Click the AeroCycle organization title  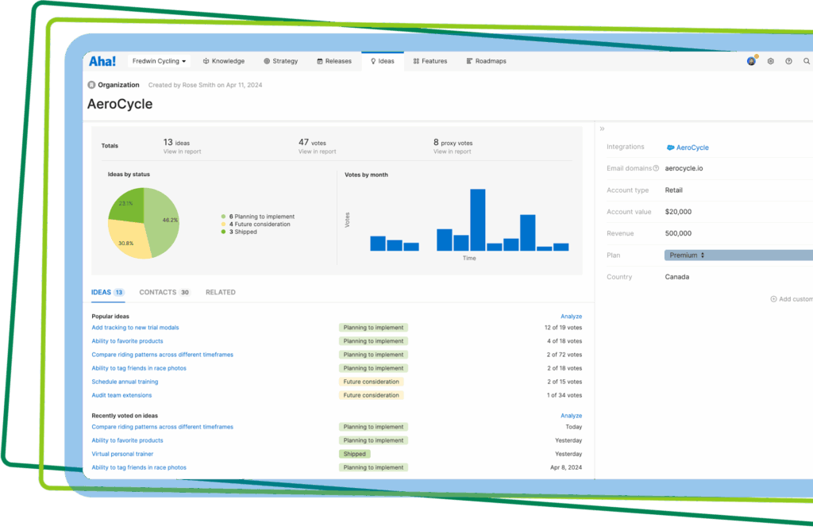coord(120,104)
